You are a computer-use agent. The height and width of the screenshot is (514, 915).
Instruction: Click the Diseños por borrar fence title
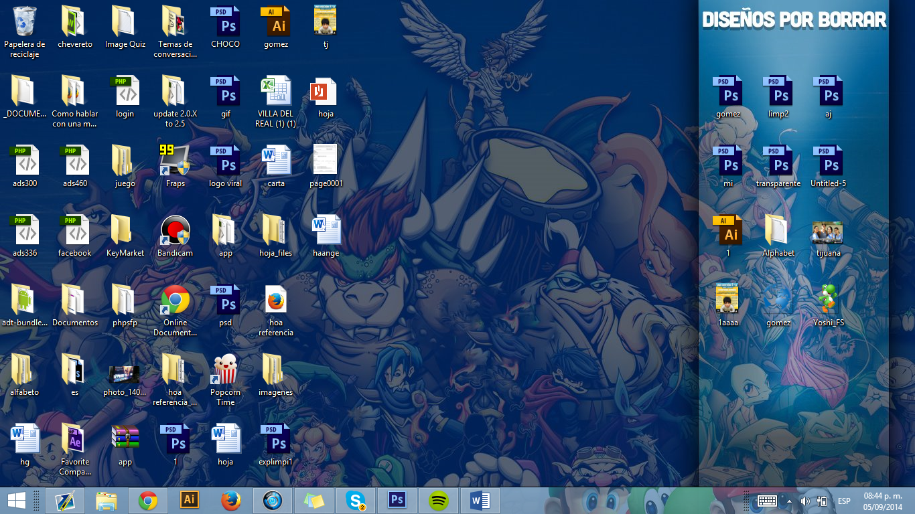point(794,20)
